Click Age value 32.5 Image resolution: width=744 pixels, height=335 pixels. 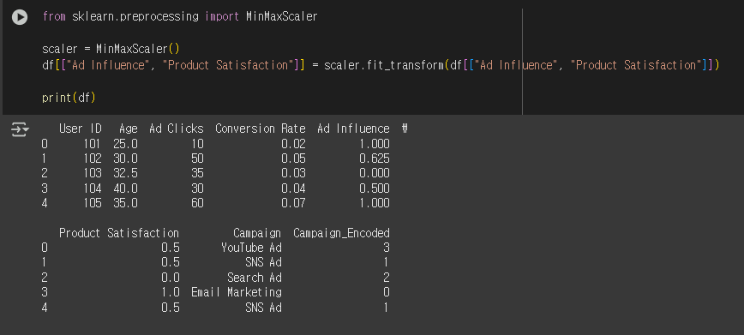[x=125, y=173]
